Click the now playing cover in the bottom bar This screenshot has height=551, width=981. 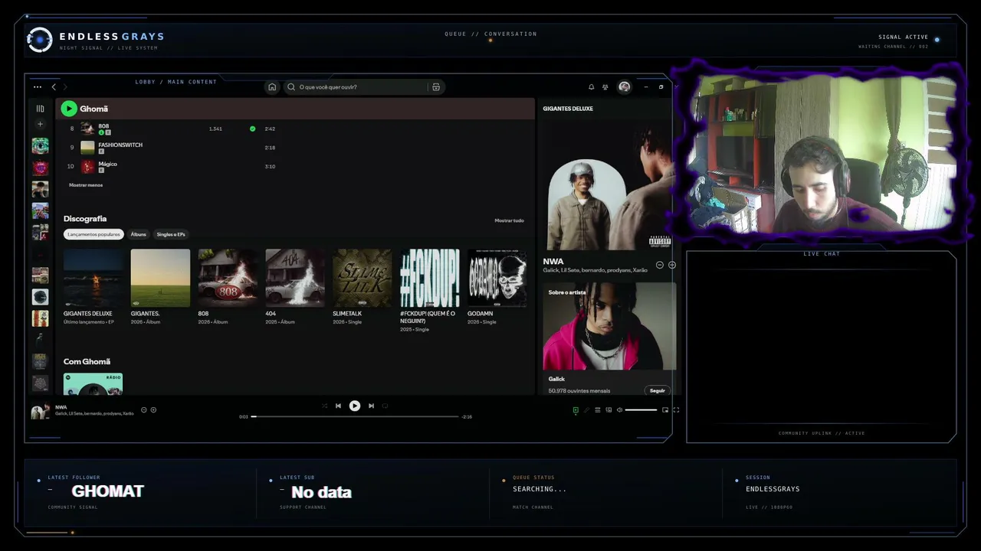point(40,411)
